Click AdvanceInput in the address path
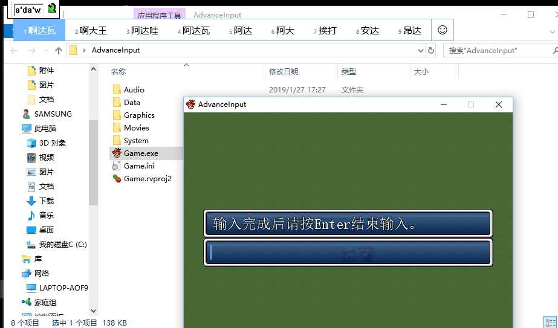Image resolution: width=558 pixels, height=328 pixels. 115,50
